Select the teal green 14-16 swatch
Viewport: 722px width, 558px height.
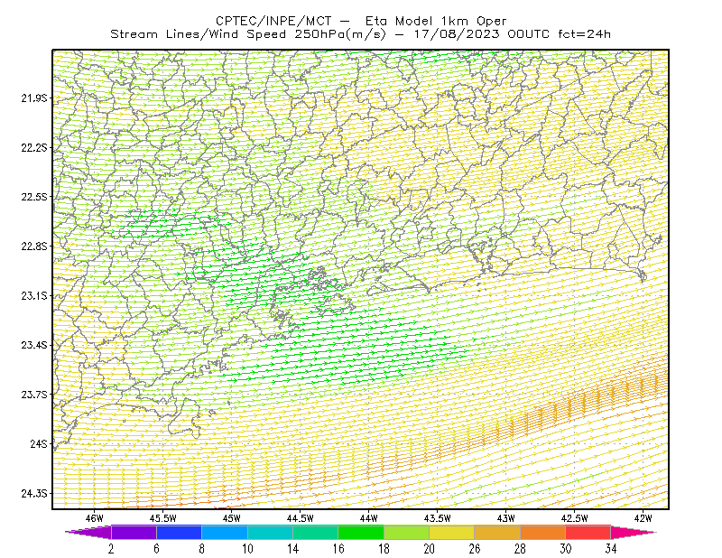point(315,532)
